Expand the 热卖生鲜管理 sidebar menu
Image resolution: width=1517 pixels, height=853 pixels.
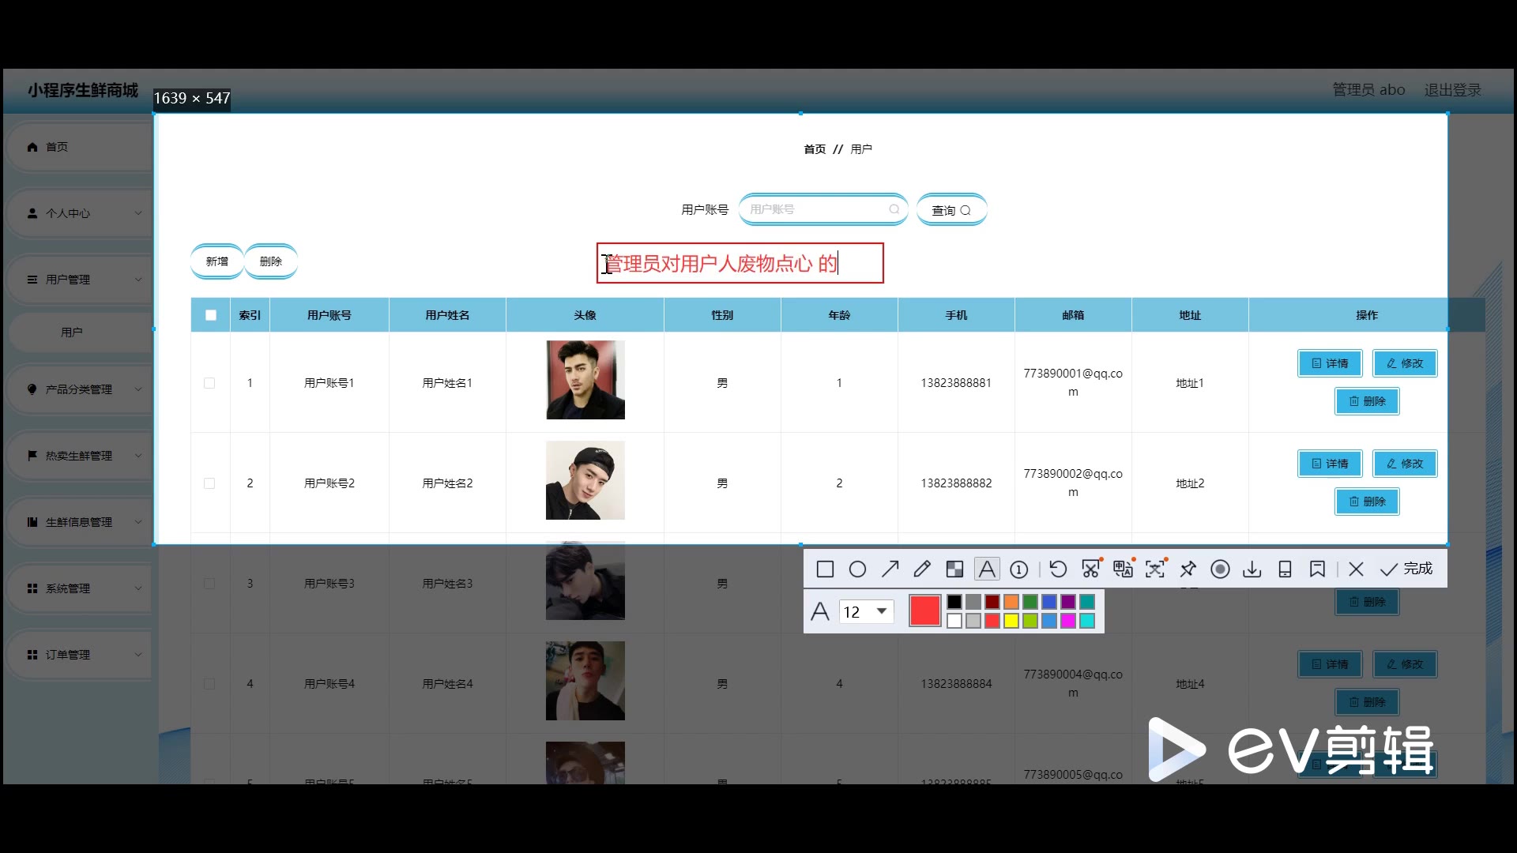pos(79,456)
